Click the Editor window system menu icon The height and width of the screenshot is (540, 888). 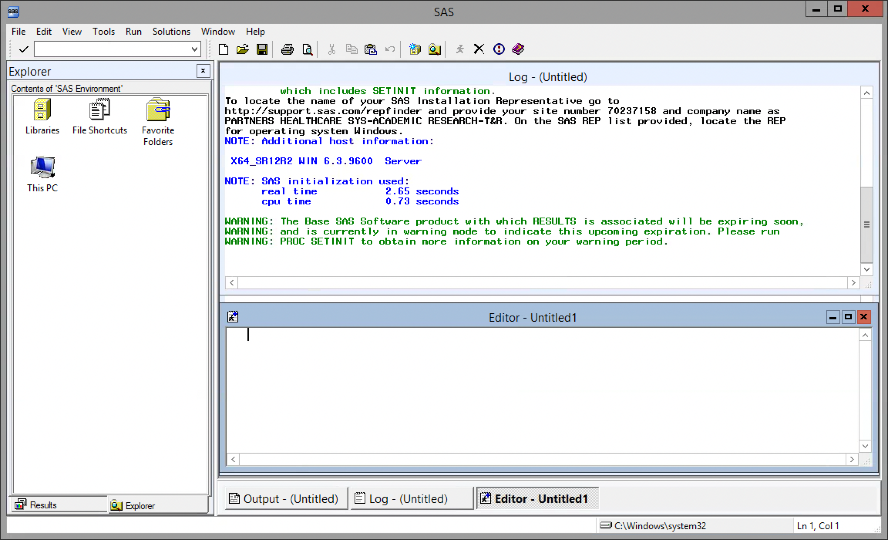click(233, 317)
